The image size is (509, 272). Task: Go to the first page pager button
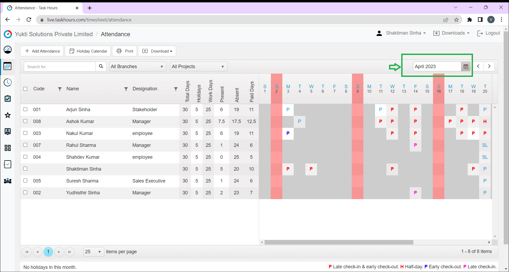point(27,252)
